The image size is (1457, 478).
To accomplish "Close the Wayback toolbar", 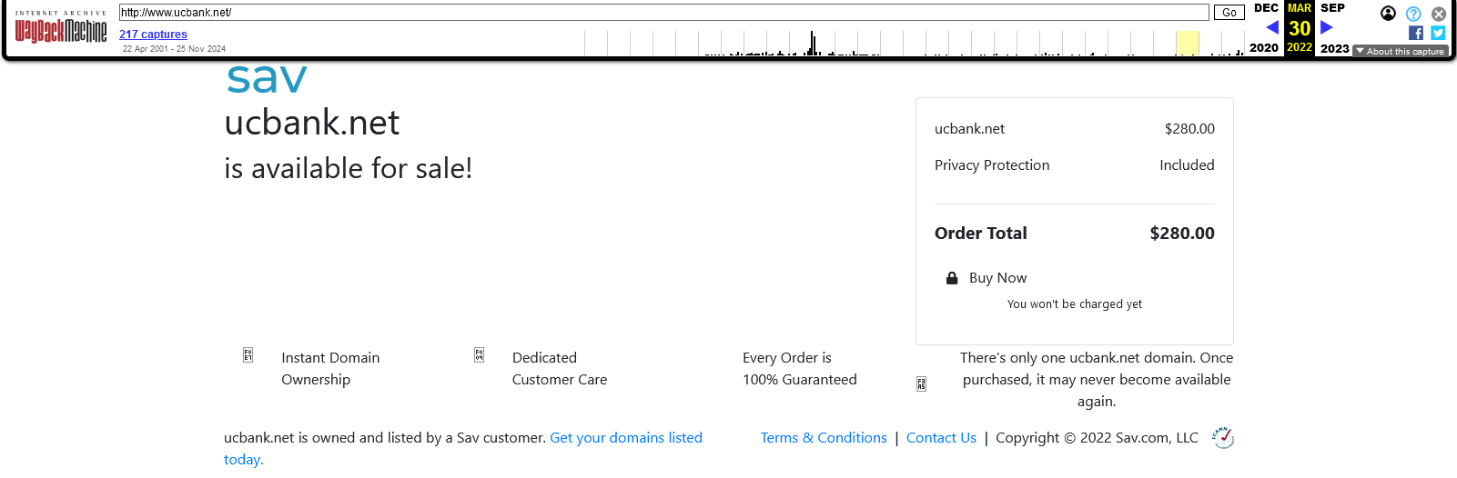I will point(1439,14).
